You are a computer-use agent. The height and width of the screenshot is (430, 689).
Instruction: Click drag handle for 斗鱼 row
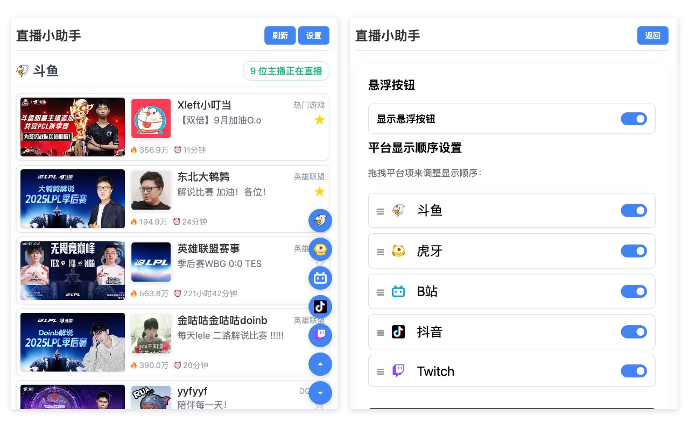point(381,212)
